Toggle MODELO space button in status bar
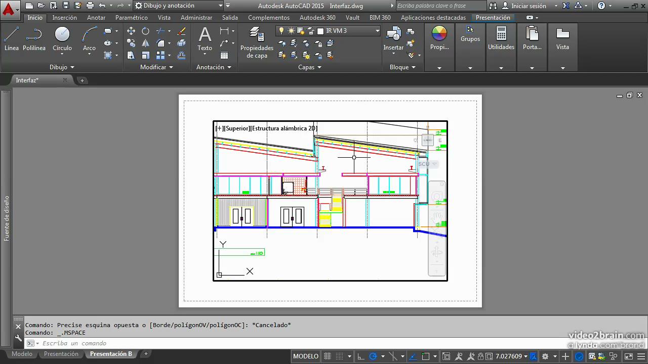648x364 pixels. point(306,356)
